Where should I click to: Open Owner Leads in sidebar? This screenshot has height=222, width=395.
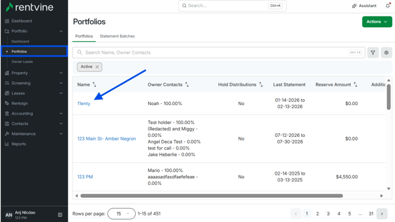coord(22,61)
